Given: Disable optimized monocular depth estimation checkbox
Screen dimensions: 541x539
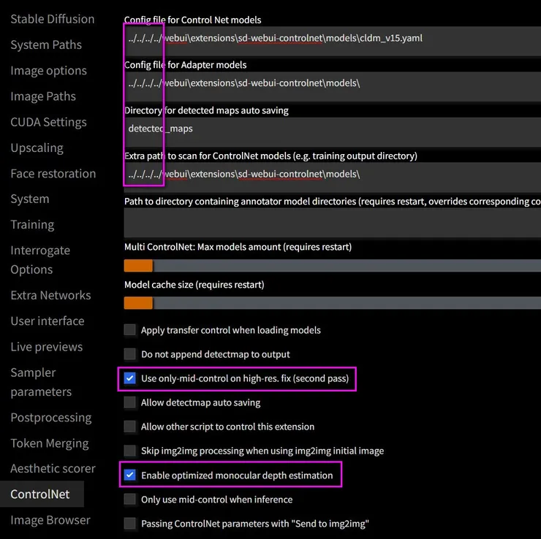Looking at the screenshot, I should click(x=130, y=475).
